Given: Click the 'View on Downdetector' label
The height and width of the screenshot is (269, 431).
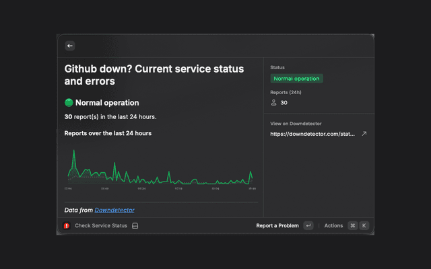Looking at the screenshot, I should point(296,124).
